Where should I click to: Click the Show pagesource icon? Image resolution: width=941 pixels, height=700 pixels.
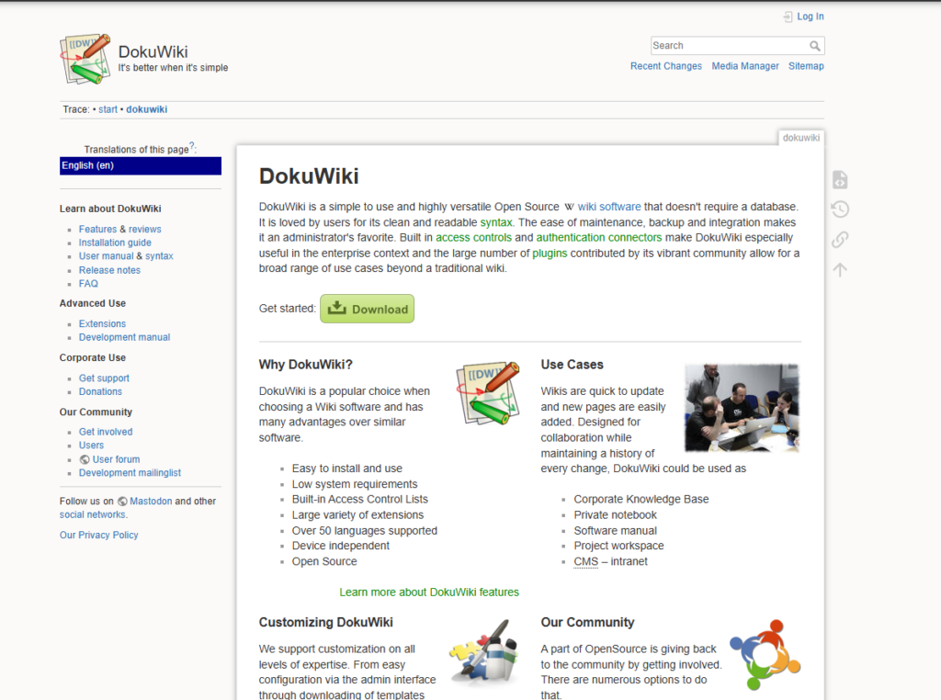click(x=839, y=180)
